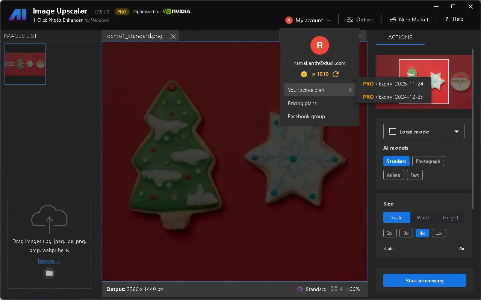Screen dimensions: 481x300
Task: Select the demo1 thumbnail in Images List
Action: click(x=25, y=64)
